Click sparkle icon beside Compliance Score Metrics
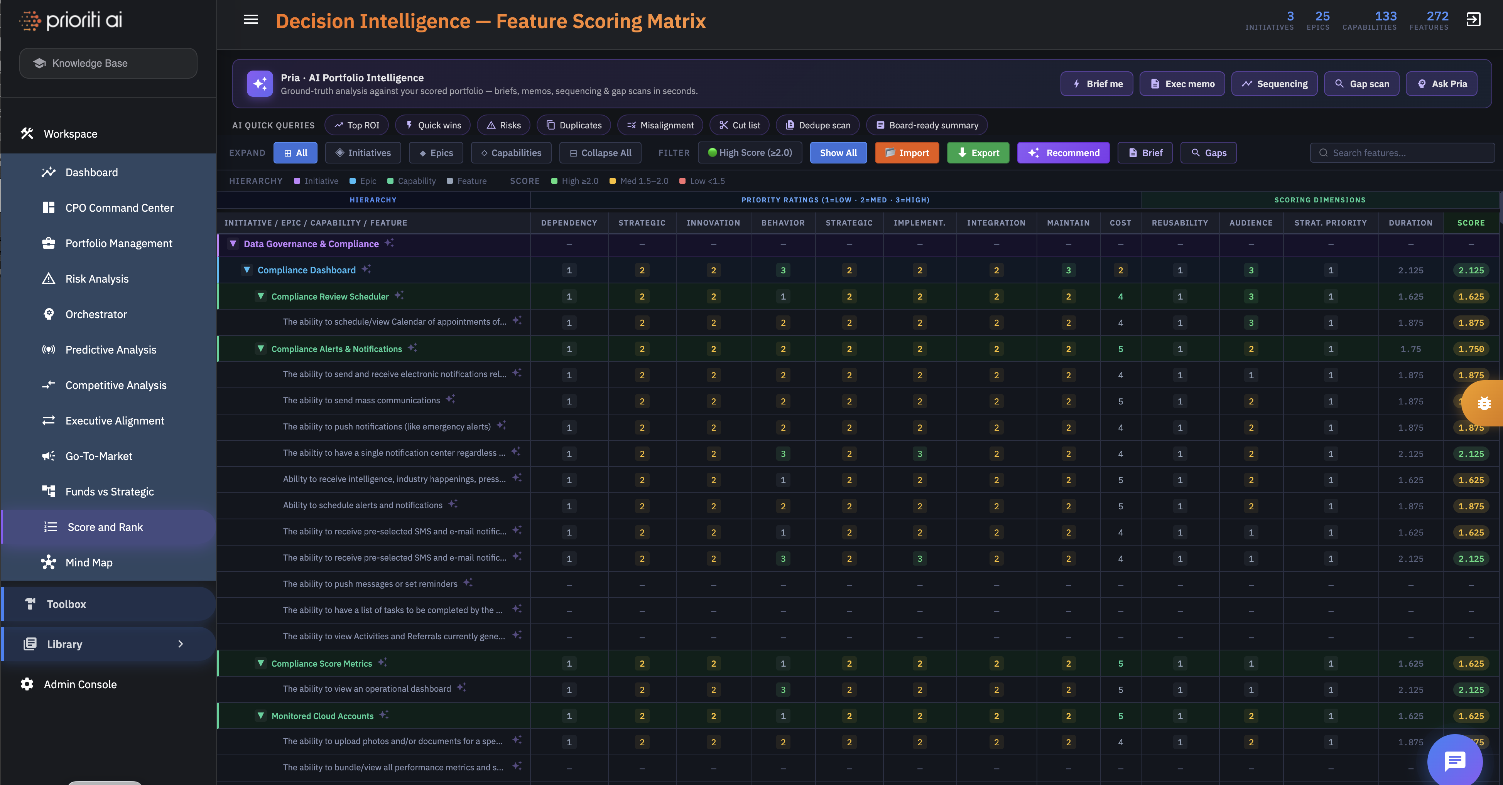Viewport: 1503px width, 785px height. tap(382, 662)
